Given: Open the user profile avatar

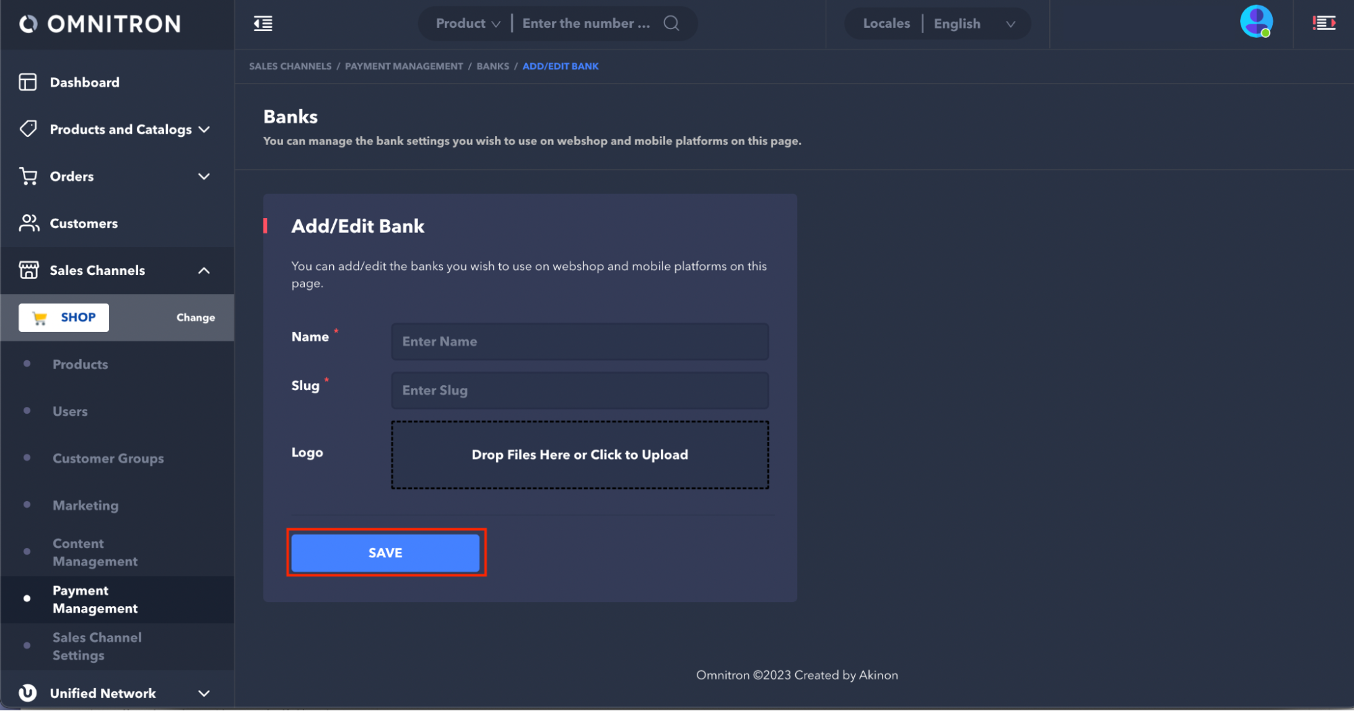Looking at the screenshot, I should [x=1256, y=22].
